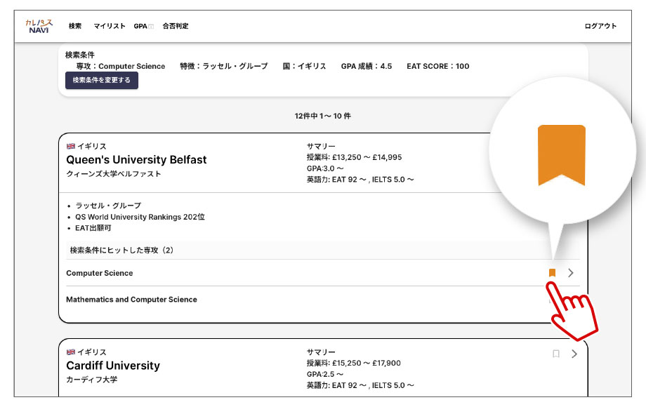Viewport: 646px width, 407px height.
Task: Click the icon next to GPA in navbar
Action: pyautogui.click(x=150, y=27)
